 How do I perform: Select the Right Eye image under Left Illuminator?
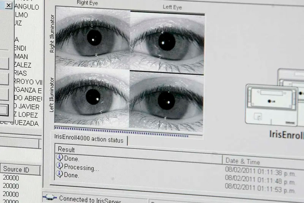coord(93,97)
